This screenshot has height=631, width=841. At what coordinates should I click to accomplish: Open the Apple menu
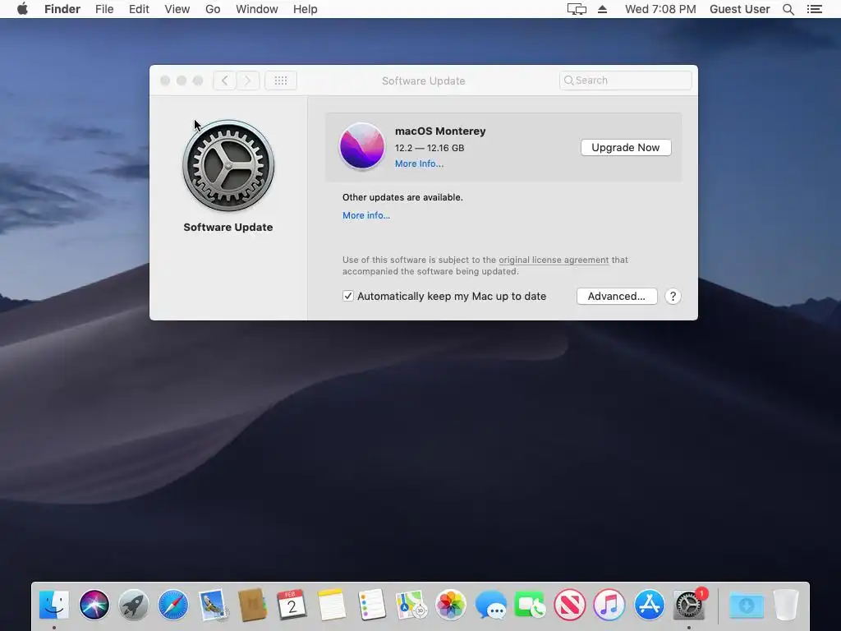(22, 8)
